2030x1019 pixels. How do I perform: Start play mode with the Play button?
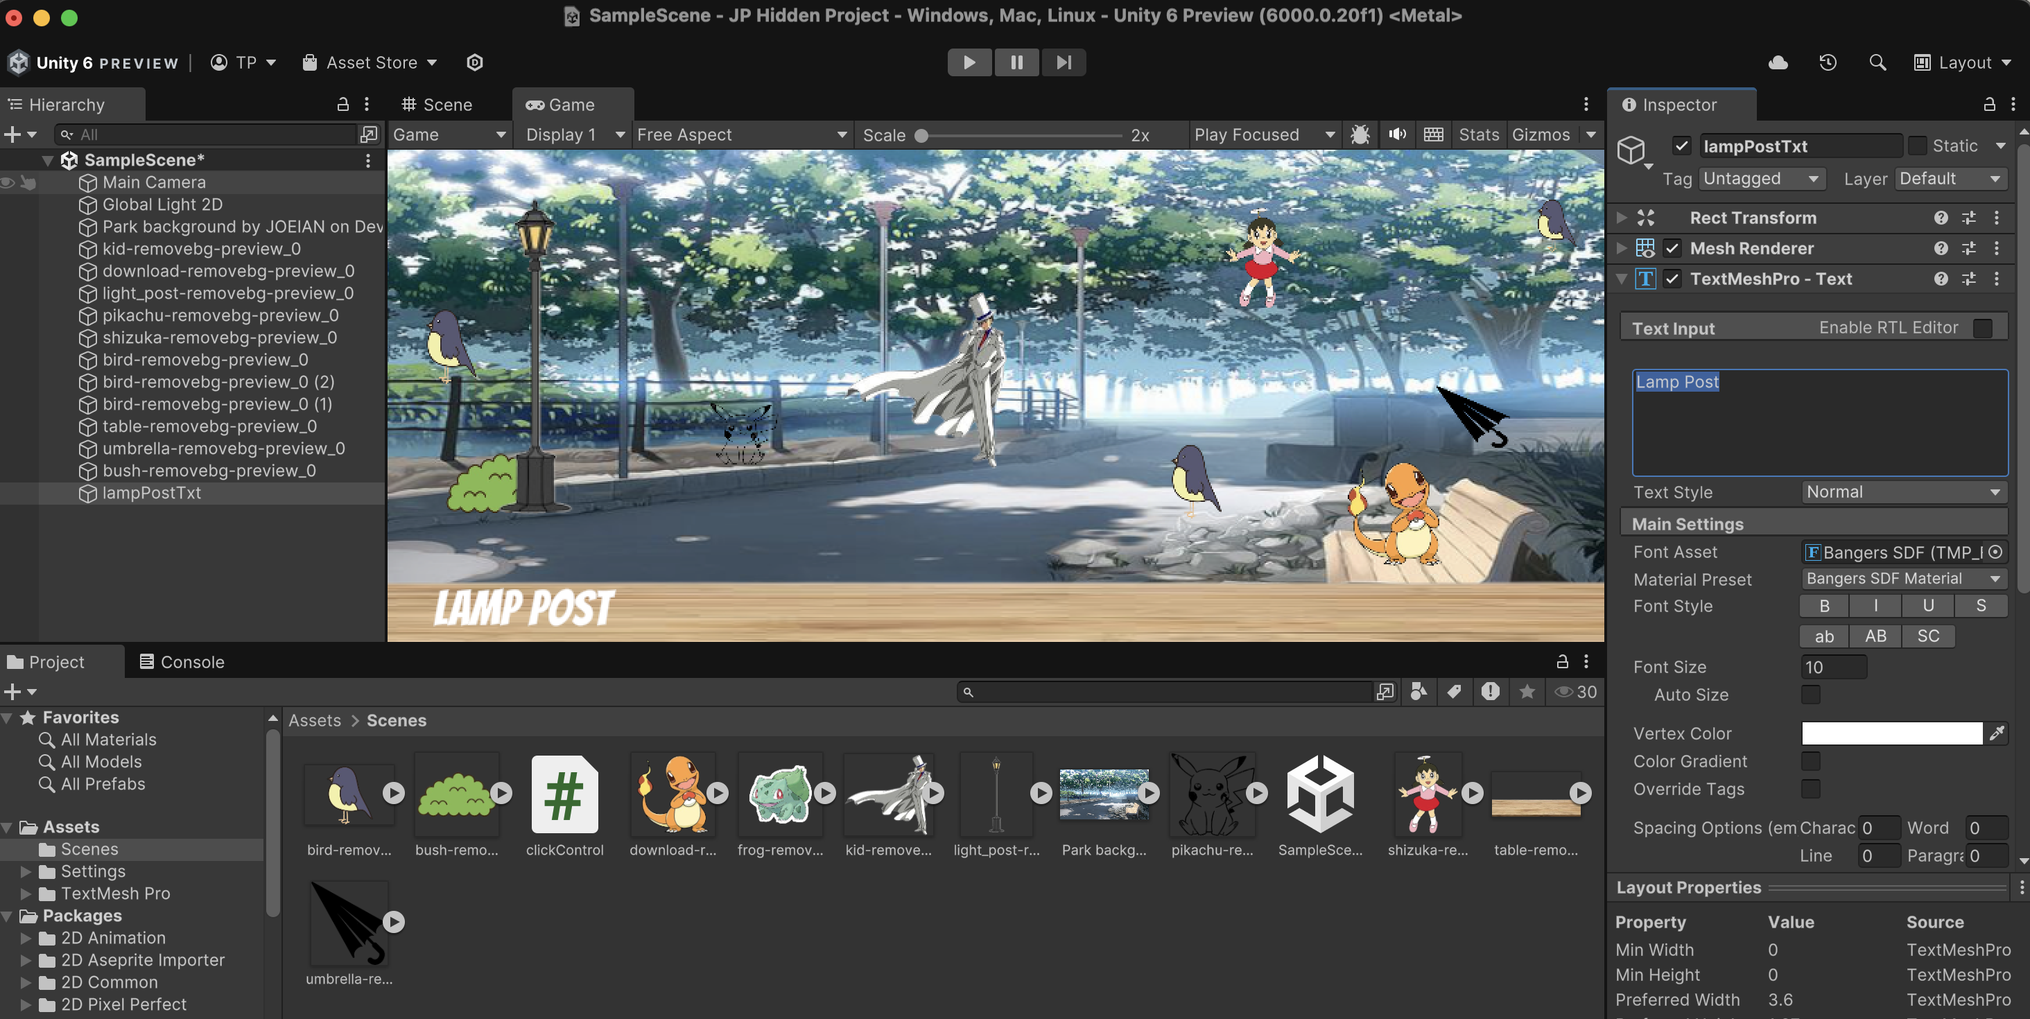pyautogui.click(x=969, y=62)
